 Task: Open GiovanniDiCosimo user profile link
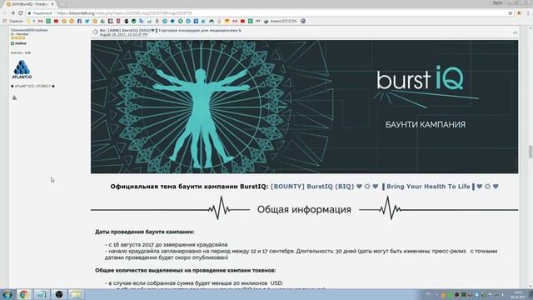point(29,30)
